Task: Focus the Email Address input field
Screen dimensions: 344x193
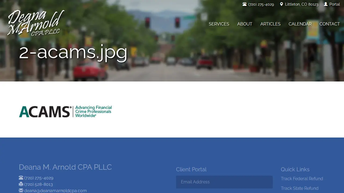Action: (224, 182)
